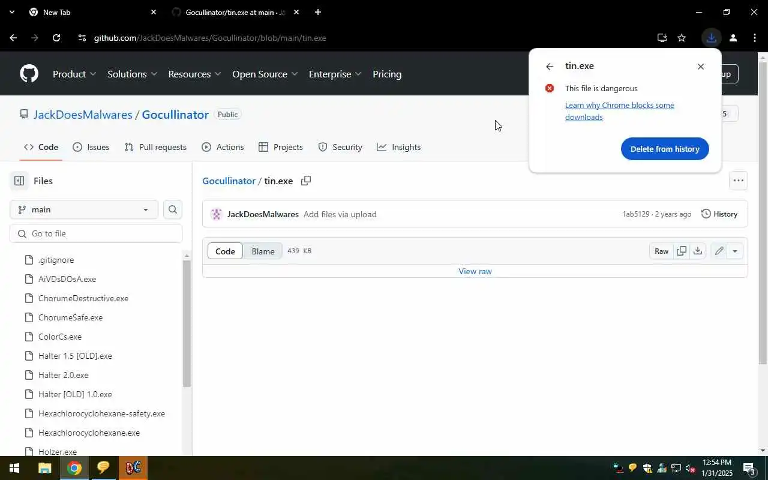Go back in the download popup
This screenshot has width=768, height=480.
point(549,67)
